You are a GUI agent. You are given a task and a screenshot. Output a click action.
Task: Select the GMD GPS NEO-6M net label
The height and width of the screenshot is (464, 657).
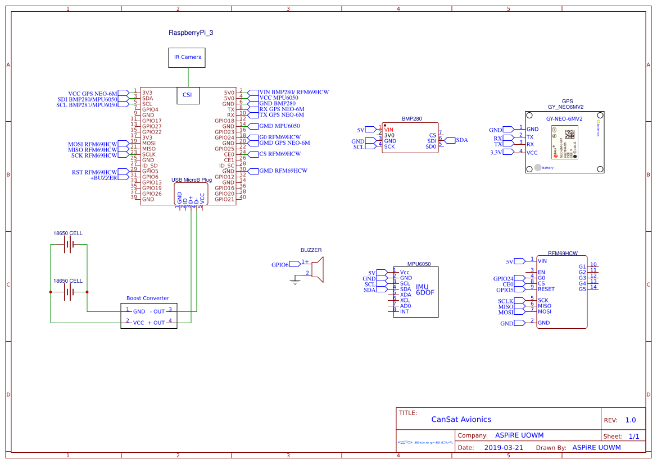tap(285, 143)
